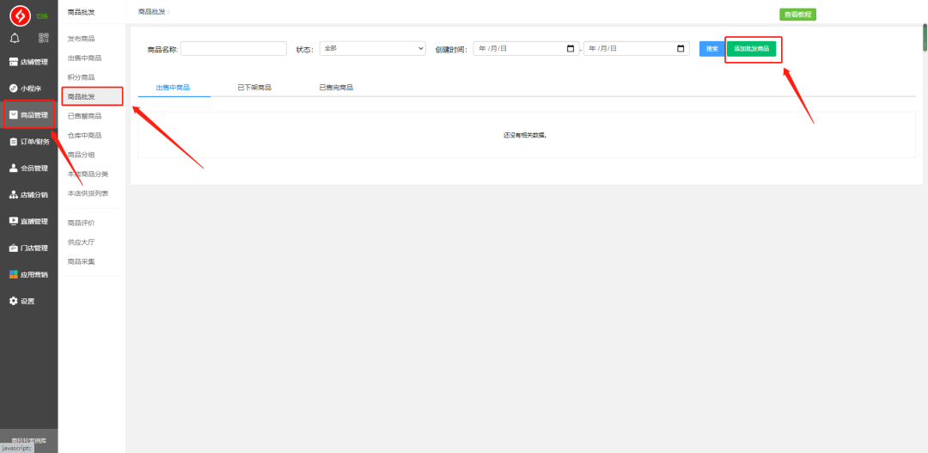Click the 应用营销 colored-grid icon
This screenshot has height=453, width=928.
[13, 275]
